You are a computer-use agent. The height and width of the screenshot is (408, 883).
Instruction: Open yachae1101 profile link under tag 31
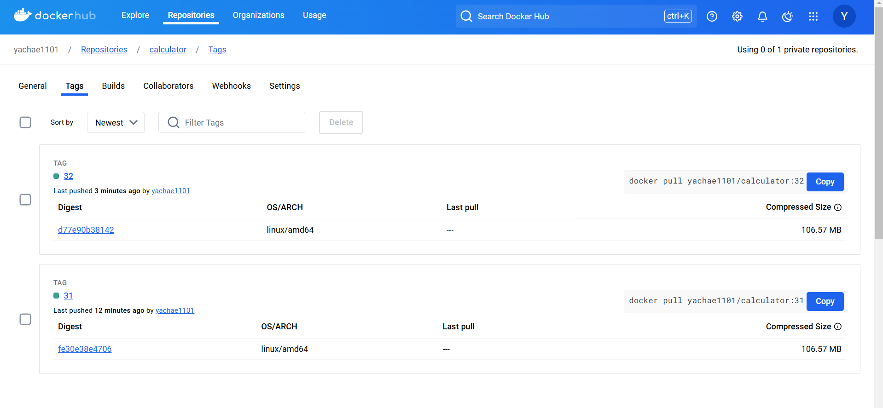click(x=175, y=310)
